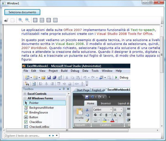166x141 pixels.
Task: Click Save All icon in Visual Studio toolbar
Action: click(x=55, y=78)
